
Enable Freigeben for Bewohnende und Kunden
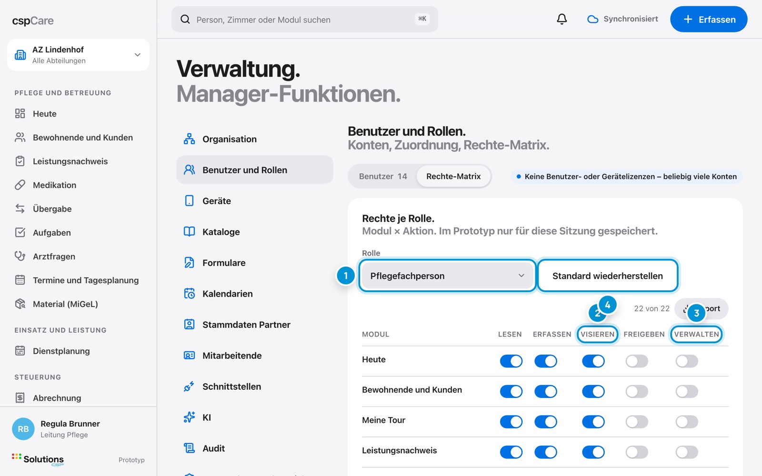coord(637,391)
